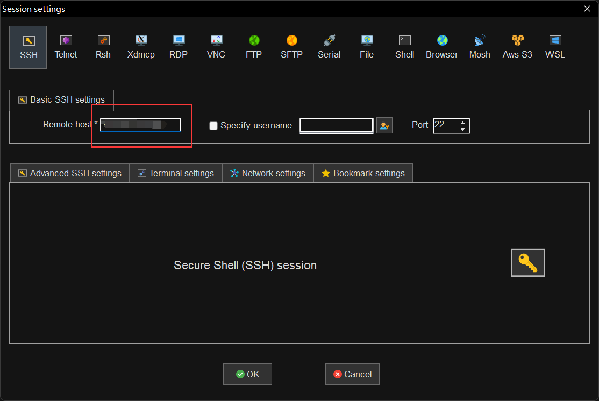Image resolution: width=599 pixels, height=401 pixels.
Task: Choose the Mosh session icon
Action: pos(480,47)
